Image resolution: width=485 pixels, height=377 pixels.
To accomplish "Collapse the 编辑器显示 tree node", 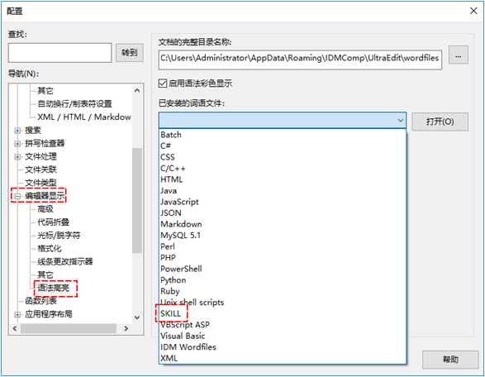I will tap(17, 196).
